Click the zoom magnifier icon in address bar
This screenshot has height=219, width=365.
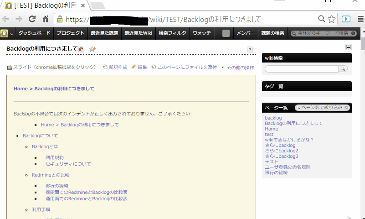click(x=321, y=19)
